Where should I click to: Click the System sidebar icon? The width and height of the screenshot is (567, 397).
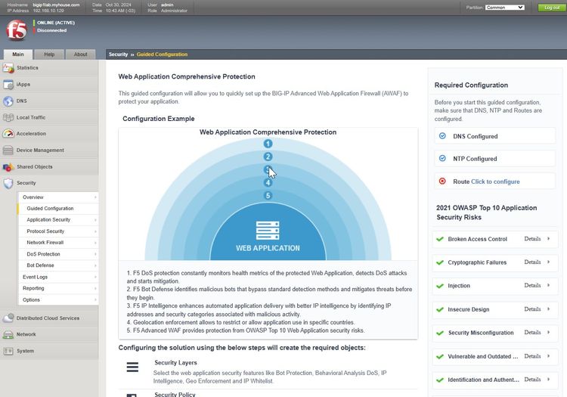tap(8, 351)
